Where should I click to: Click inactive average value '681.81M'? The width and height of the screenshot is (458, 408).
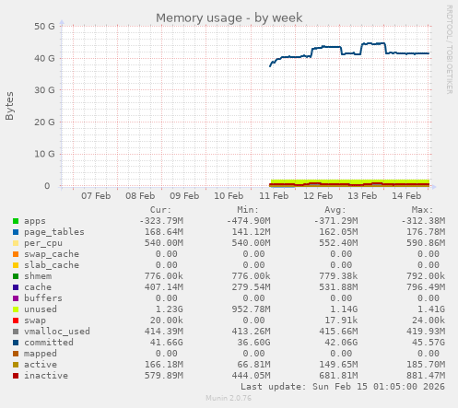point(338,376)
